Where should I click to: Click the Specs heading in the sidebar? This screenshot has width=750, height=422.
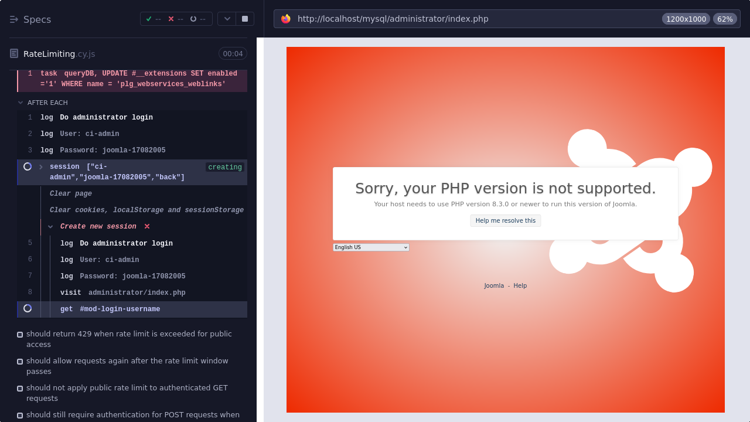(x=37, y=19)
